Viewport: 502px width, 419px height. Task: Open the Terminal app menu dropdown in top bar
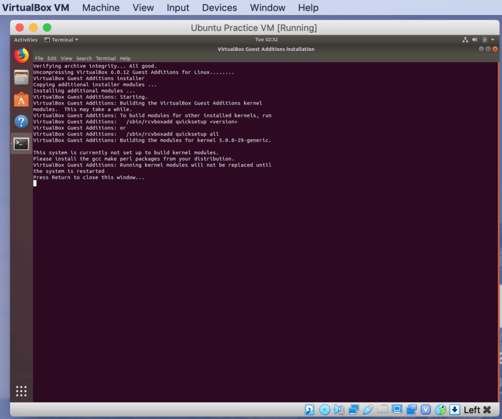click(61, 39)
